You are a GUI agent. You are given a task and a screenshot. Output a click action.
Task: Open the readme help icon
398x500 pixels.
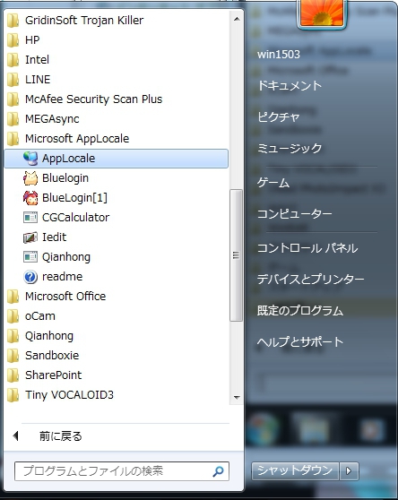click(x=30, y=277)
